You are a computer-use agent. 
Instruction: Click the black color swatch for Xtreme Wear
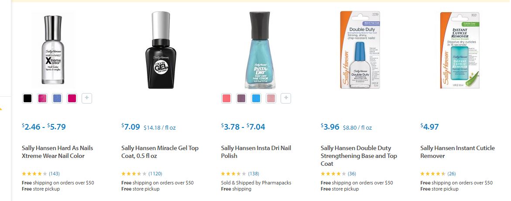[27, 98]
